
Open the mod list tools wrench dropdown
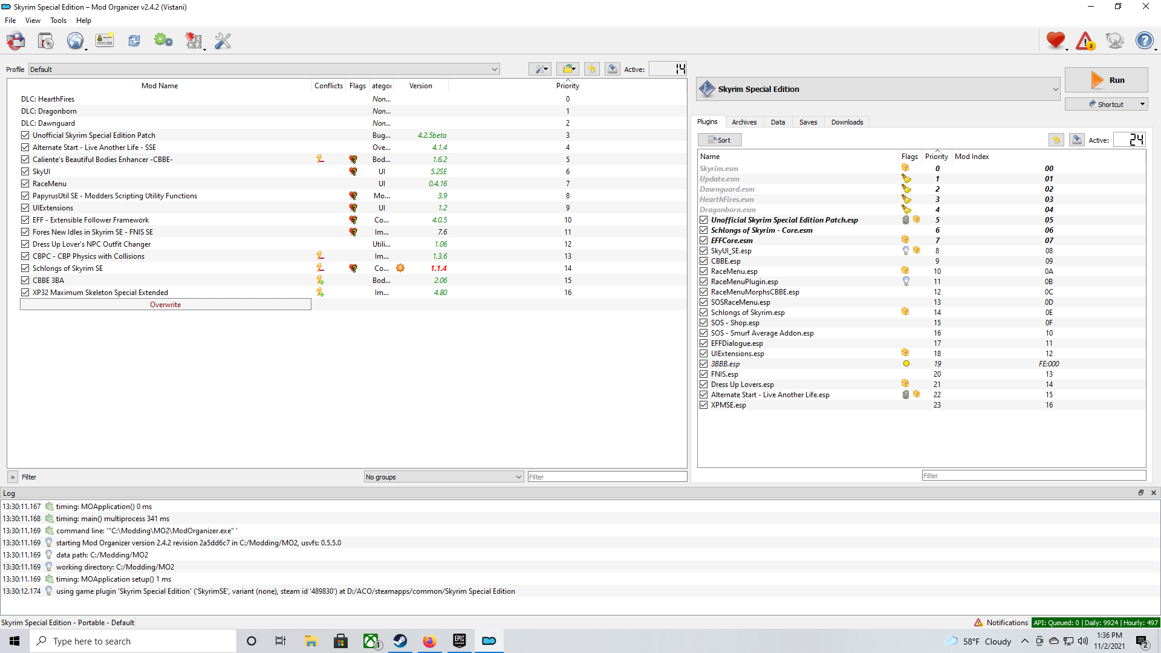click(x=540, y=69)
